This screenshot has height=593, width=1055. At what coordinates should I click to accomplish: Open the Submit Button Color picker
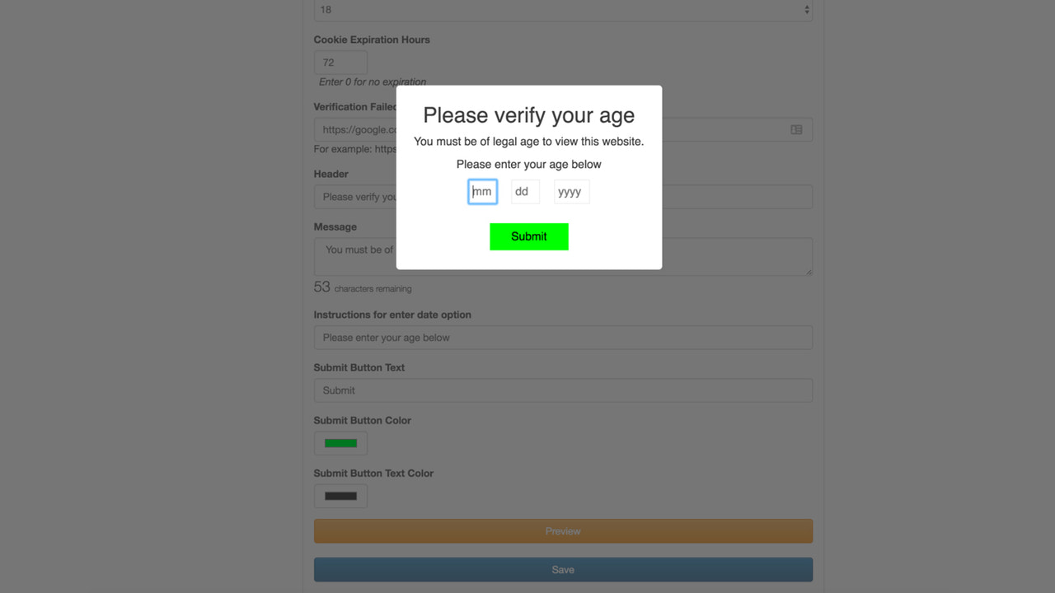[340, 442]
